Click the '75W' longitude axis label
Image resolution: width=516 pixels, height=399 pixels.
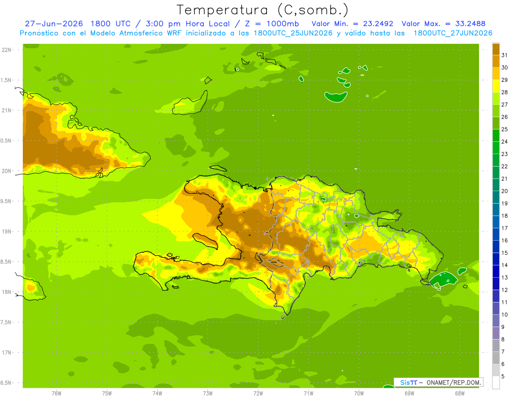pos(107,393)
